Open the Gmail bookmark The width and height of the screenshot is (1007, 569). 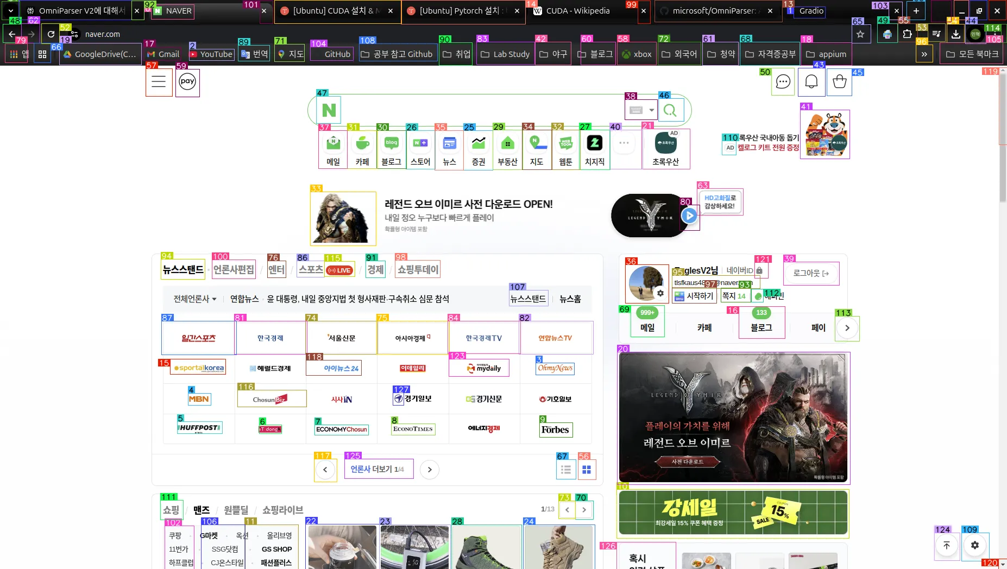[162, 54]
